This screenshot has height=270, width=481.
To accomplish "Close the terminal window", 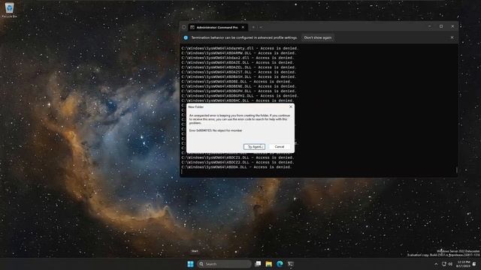I will pyautogui.click(x=452, y=26).
